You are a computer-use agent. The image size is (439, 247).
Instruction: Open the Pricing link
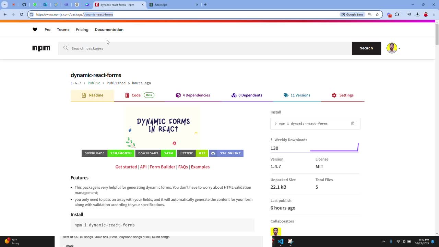click(x=82, y=30)
